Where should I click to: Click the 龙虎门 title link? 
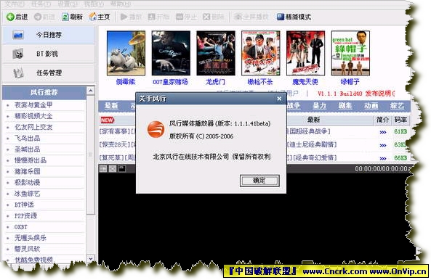(215, 82)
